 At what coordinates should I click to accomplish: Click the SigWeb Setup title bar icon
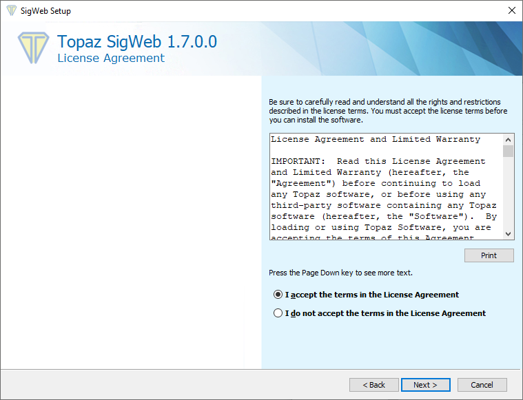coord(10,11)
